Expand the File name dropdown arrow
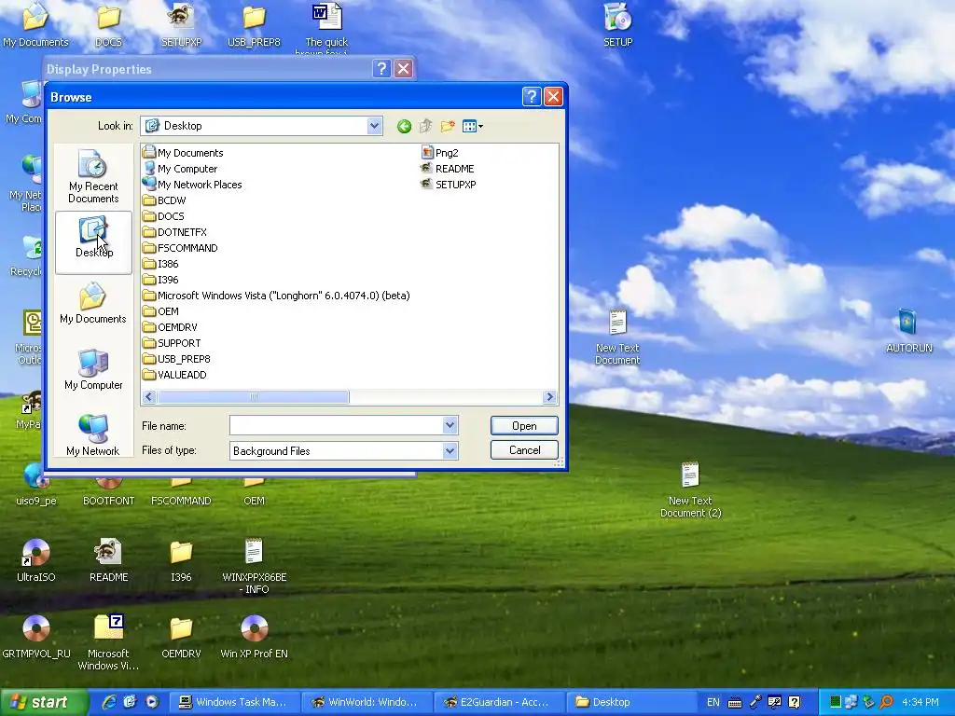 click(x=450, y=425)
